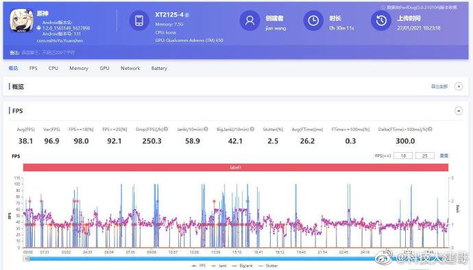Click the left handle of the chart range slider
The width and height of the screenshot is (473, 270).
coord(26,258)
